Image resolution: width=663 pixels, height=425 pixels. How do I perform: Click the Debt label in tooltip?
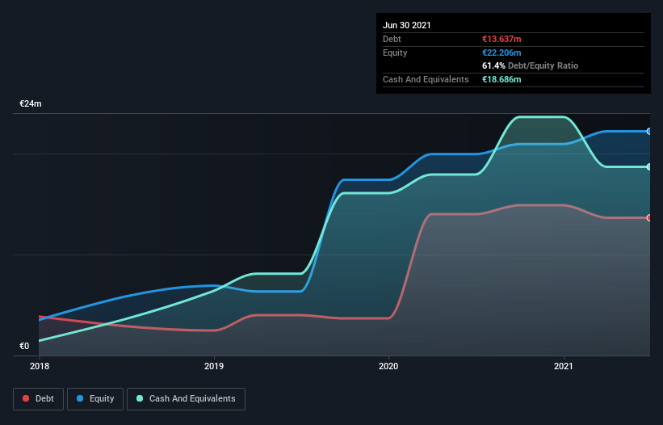392,39
